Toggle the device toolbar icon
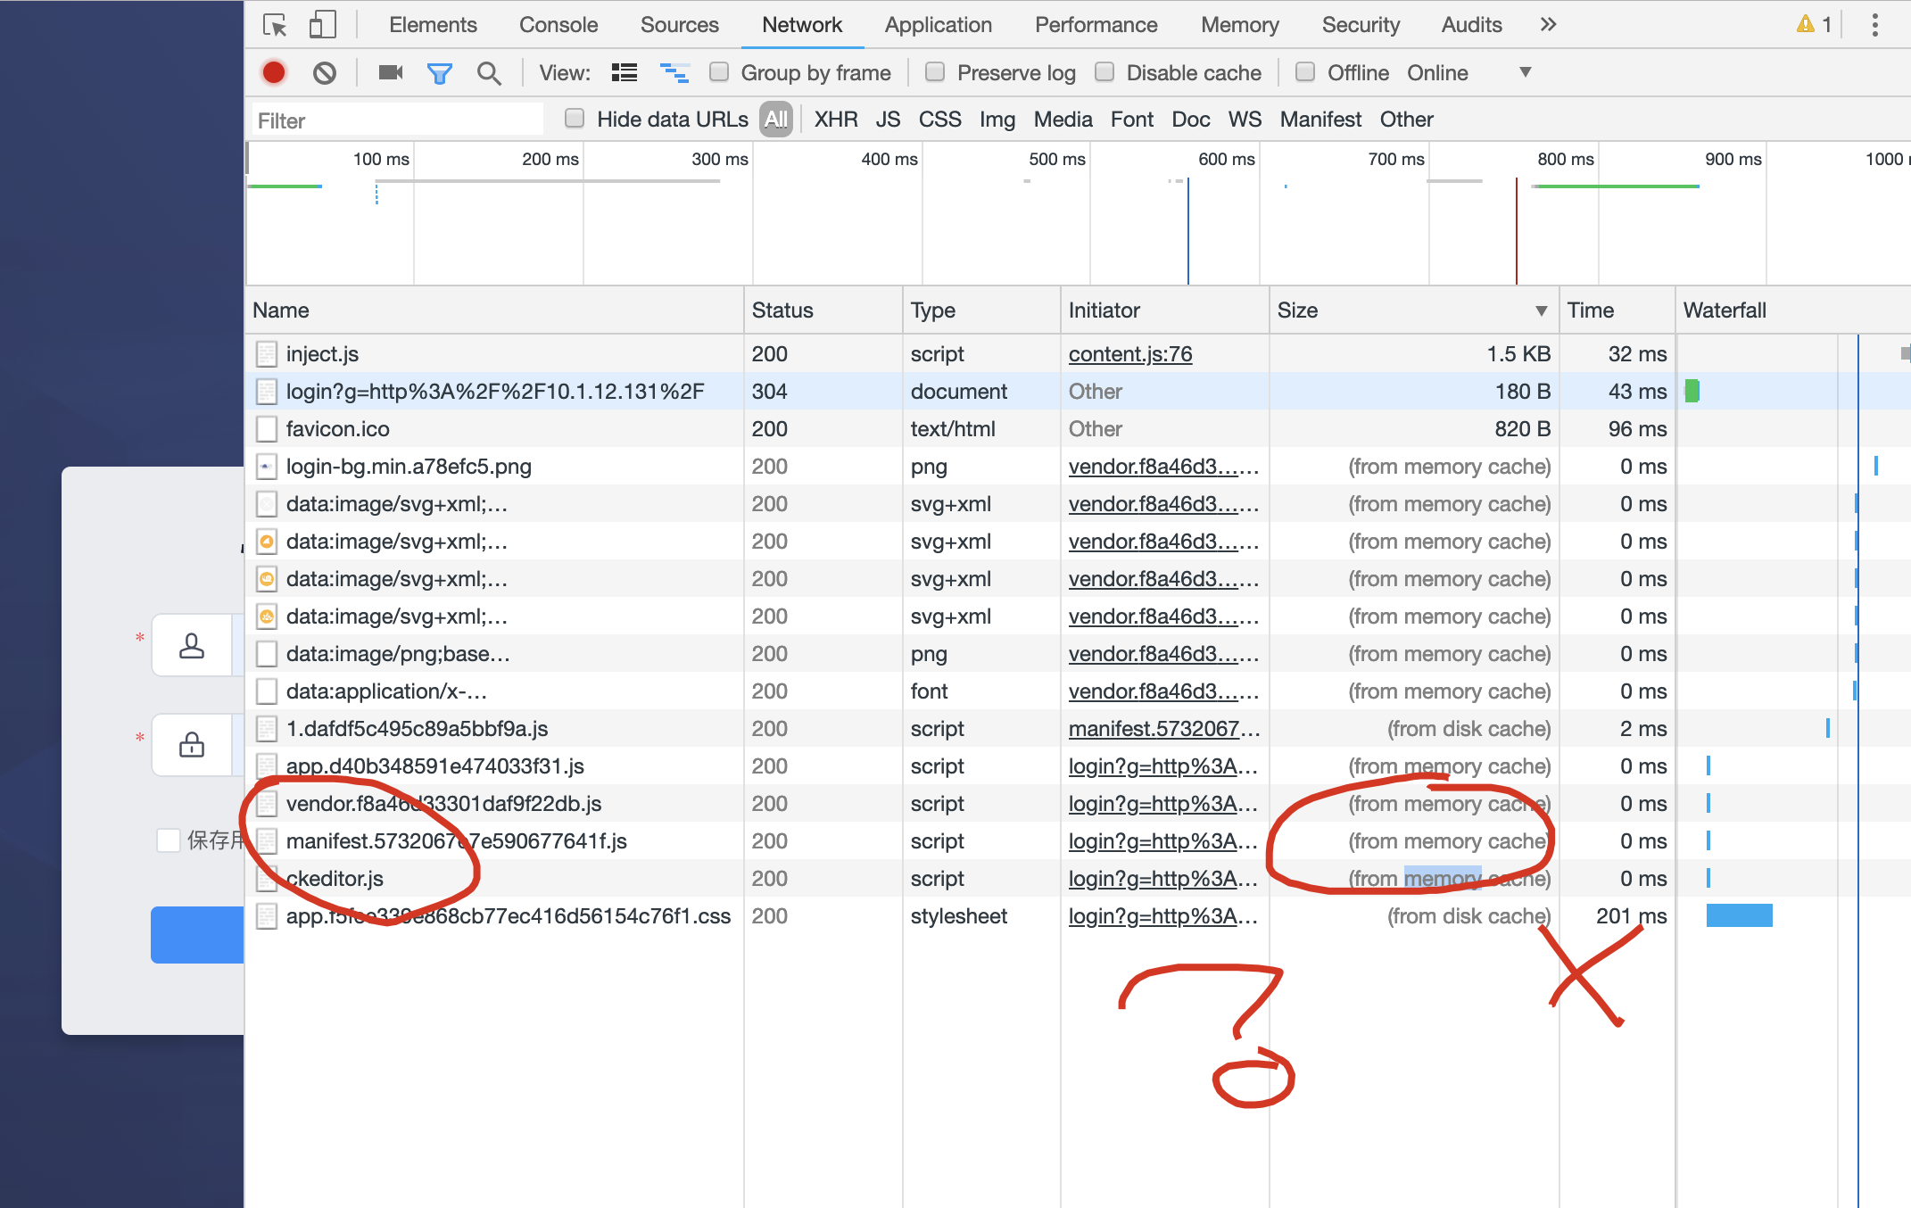The width and height of the screenshot is (1911, 1208). tap(322, 25)
